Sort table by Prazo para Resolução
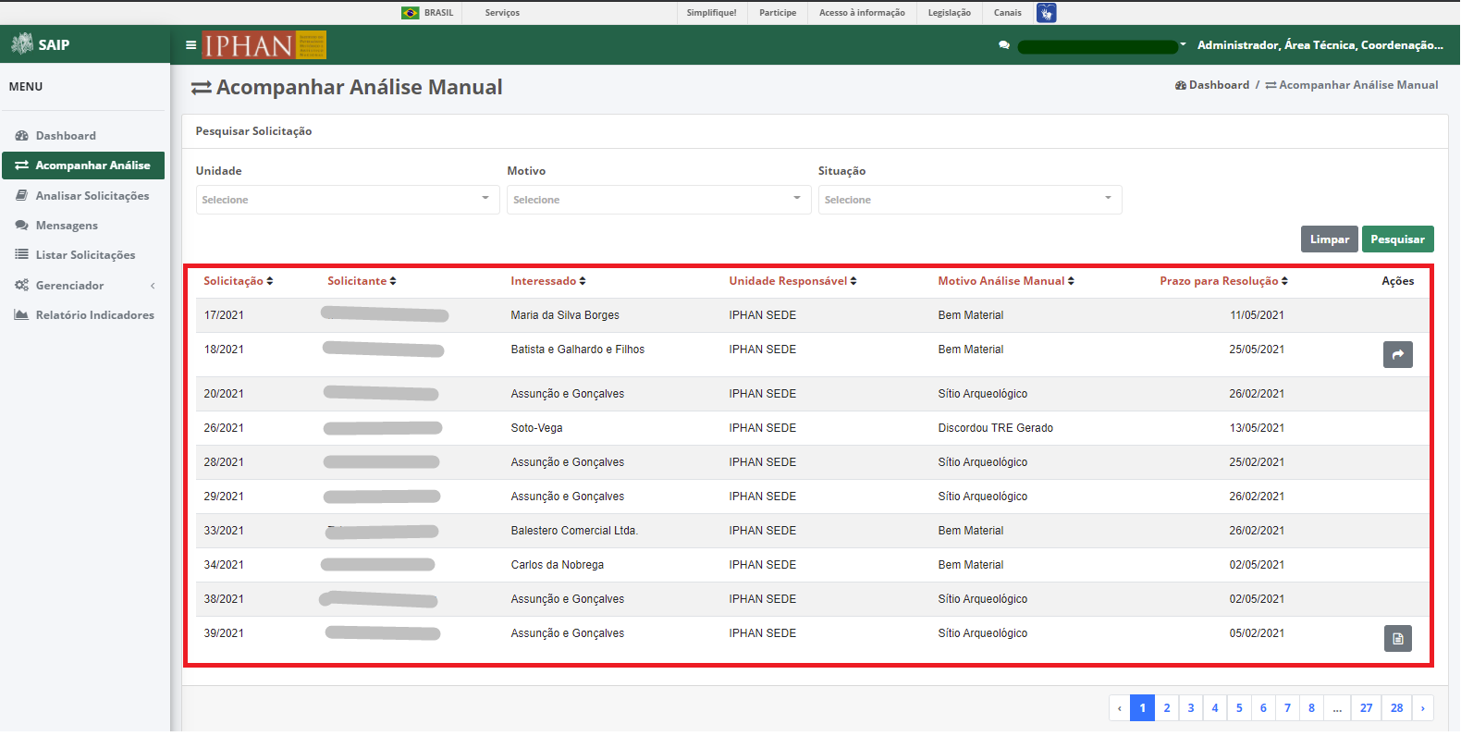The image size is (1461, 736). click(x=1223, y=281)
